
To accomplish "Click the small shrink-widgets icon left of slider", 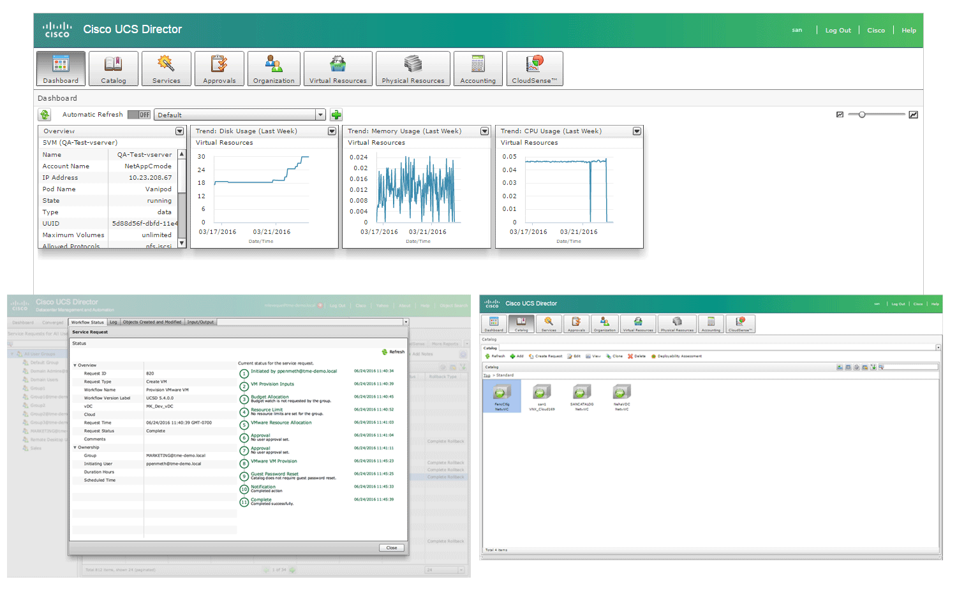I will 840,115.
